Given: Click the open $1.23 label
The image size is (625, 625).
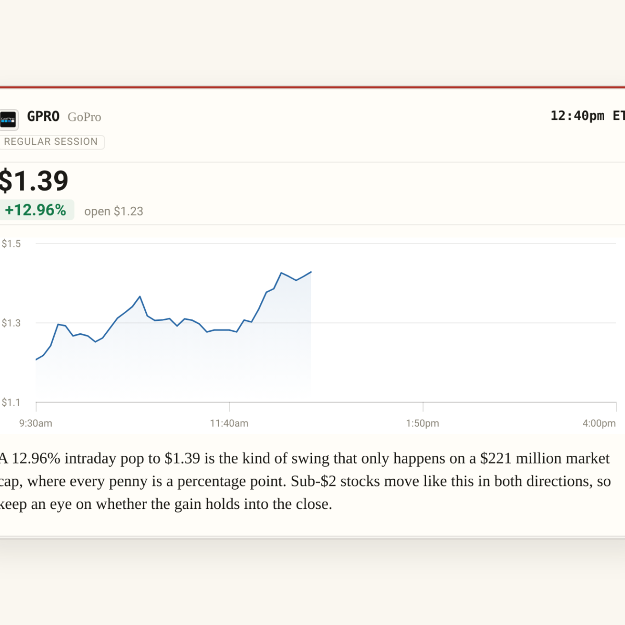Looking at the screenshot, I should [x=114, y=211].
